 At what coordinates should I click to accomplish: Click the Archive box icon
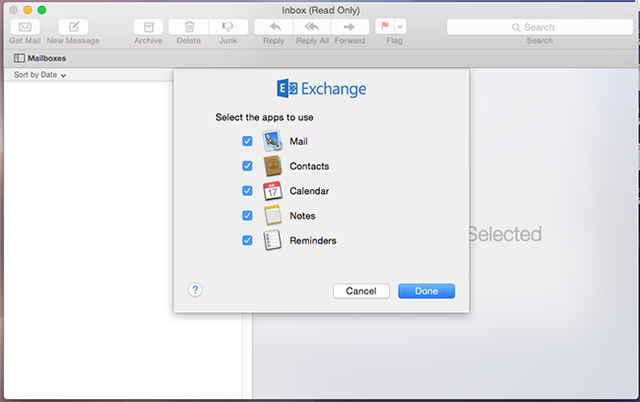point(149,27)
